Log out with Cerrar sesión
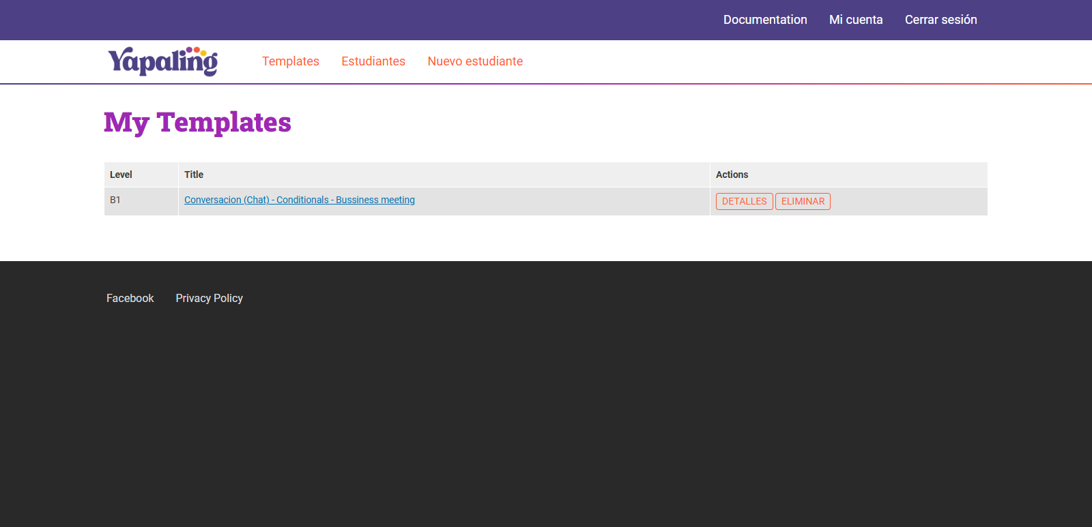The width and height of the screenshot is (1092, 527). coord(940,20)
